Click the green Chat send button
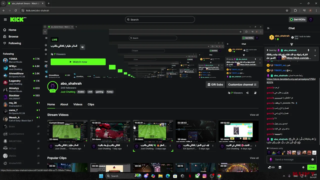The image size is (320, 180). tap(312, 167)
